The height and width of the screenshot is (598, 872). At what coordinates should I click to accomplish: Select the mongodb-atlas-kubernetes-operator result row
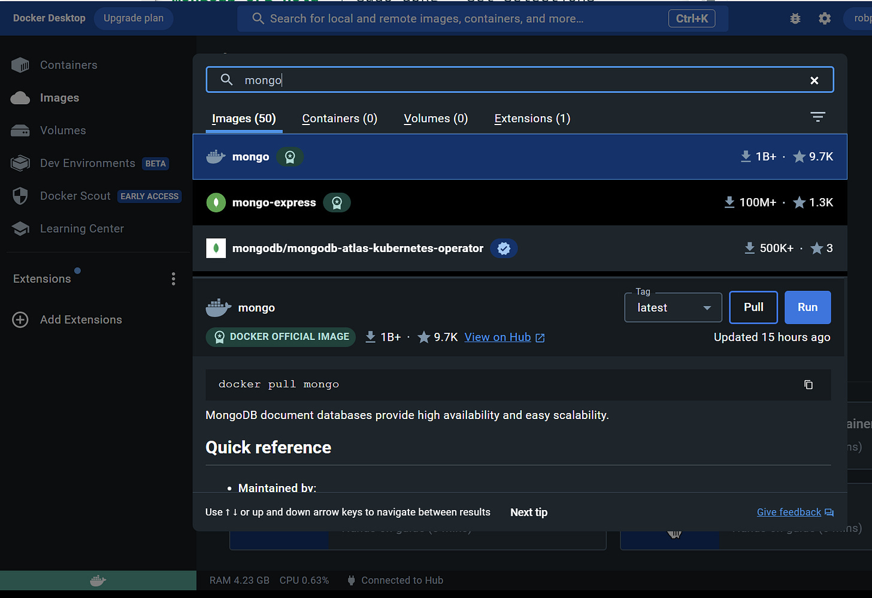click(x=520, y=248)
